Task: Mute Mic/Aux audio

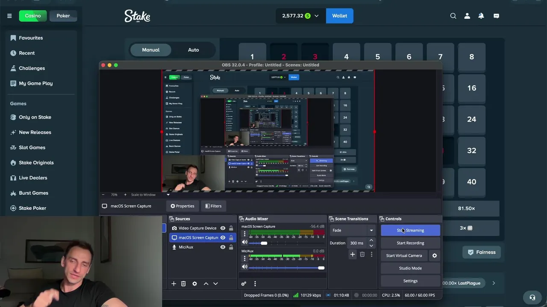Action: [244, 267]
